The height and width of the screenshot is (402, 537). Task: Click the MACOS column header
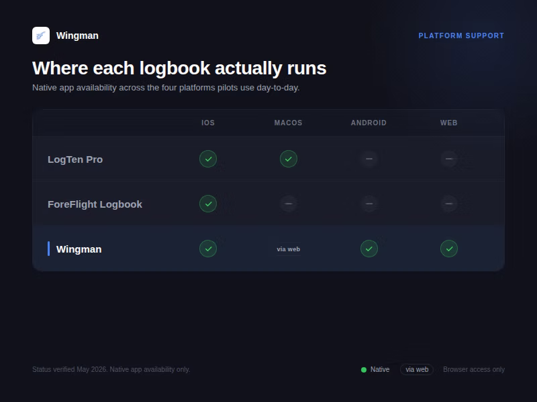289,123
